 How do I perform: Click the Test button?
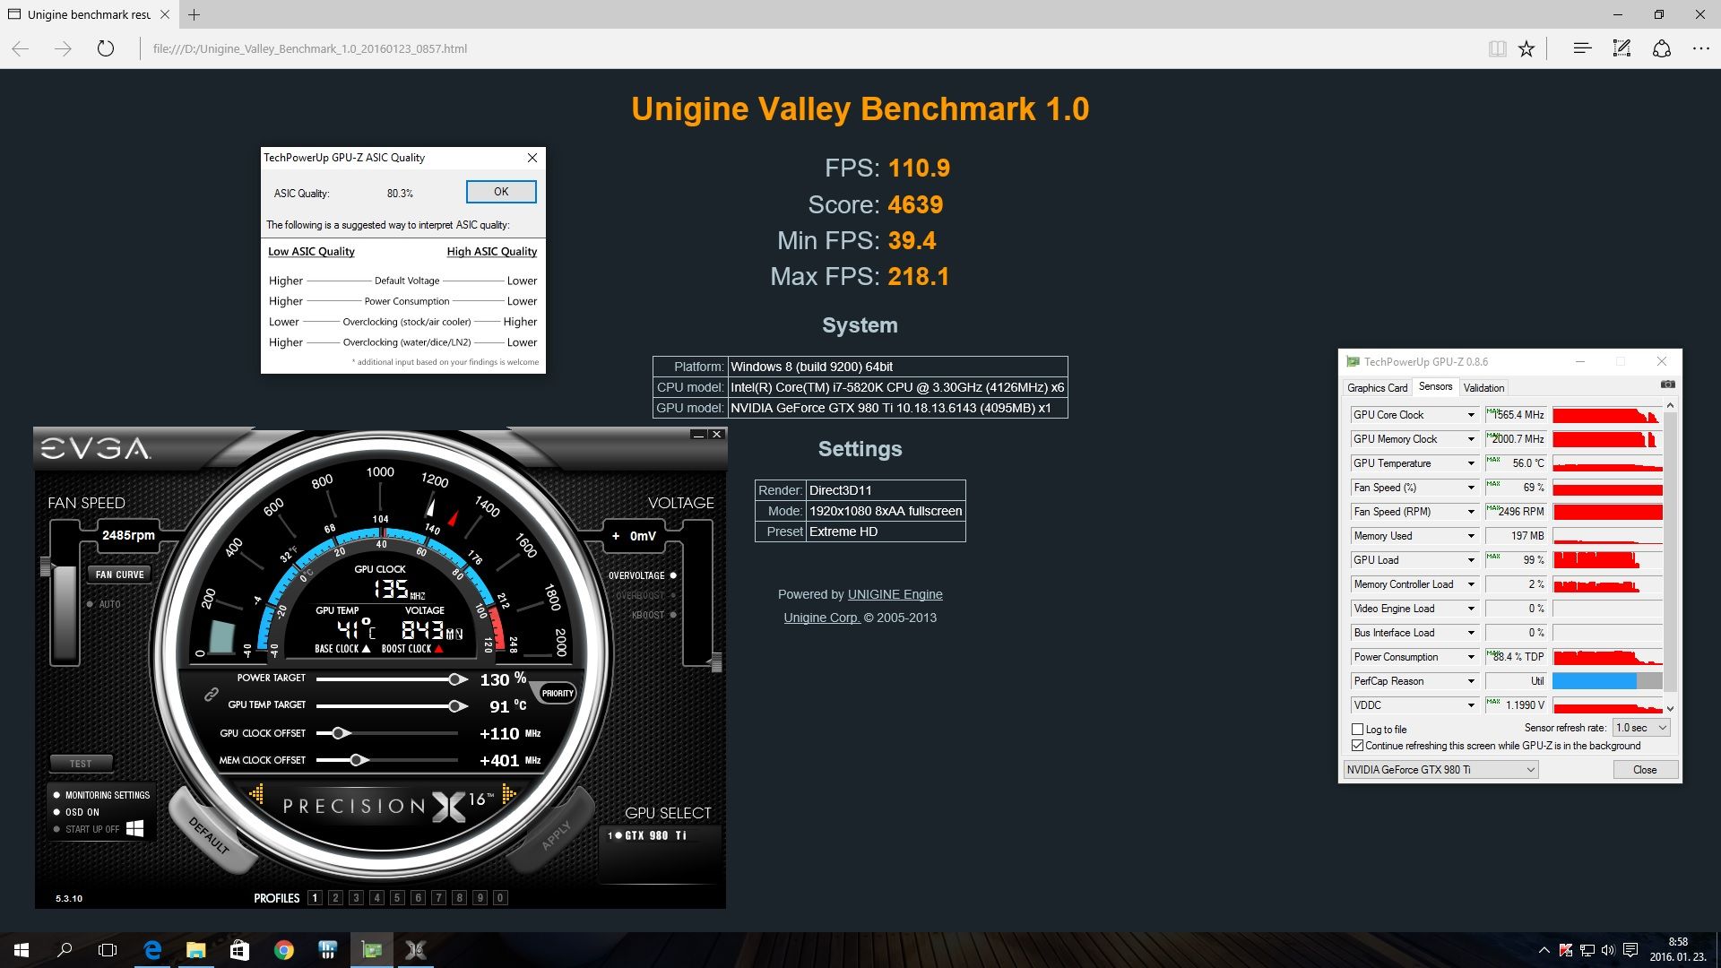81,764
